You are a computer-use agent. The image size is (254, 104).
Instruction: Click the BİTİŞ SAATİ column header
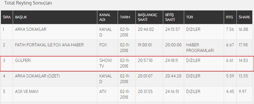173,17
